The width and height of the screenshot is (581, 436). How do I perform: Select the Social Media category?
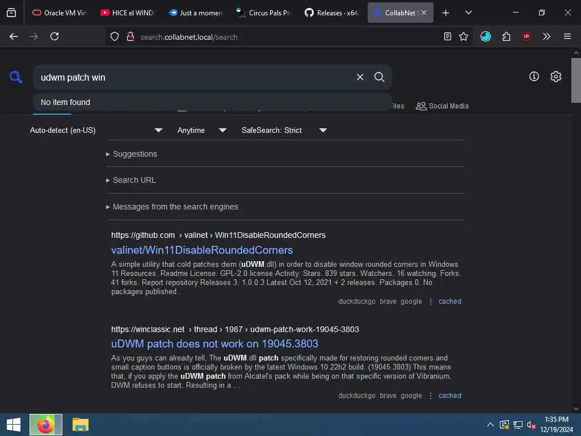(x=442, y=106)
